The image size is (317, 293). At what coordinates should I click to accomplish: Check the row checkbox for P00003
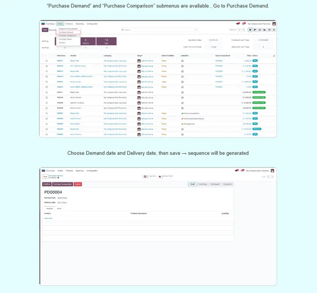(x=42, y=134)
